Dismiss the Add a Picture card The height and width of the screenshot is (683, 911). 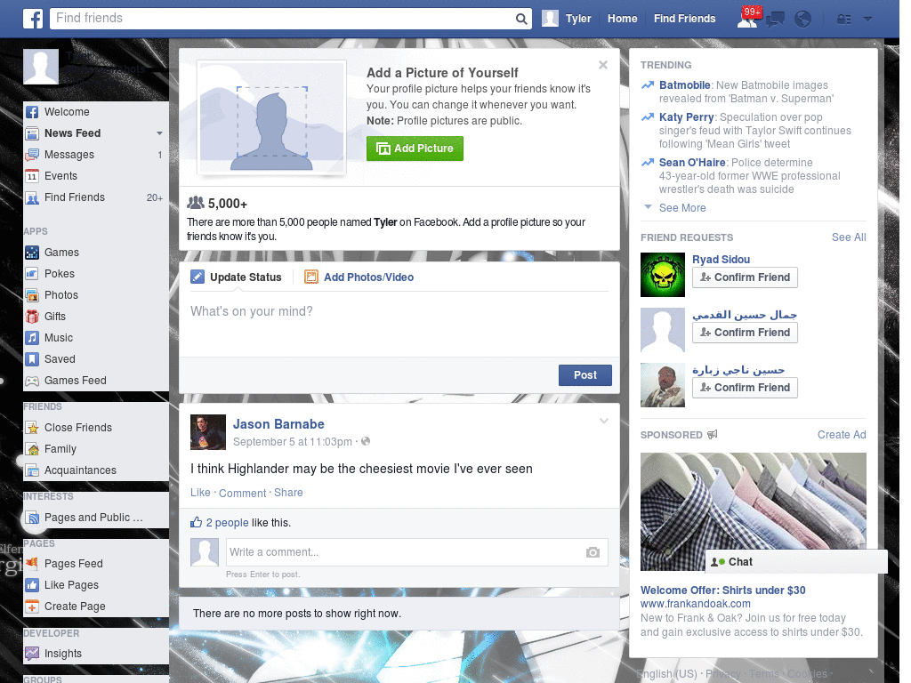click(x=603, y=65)
